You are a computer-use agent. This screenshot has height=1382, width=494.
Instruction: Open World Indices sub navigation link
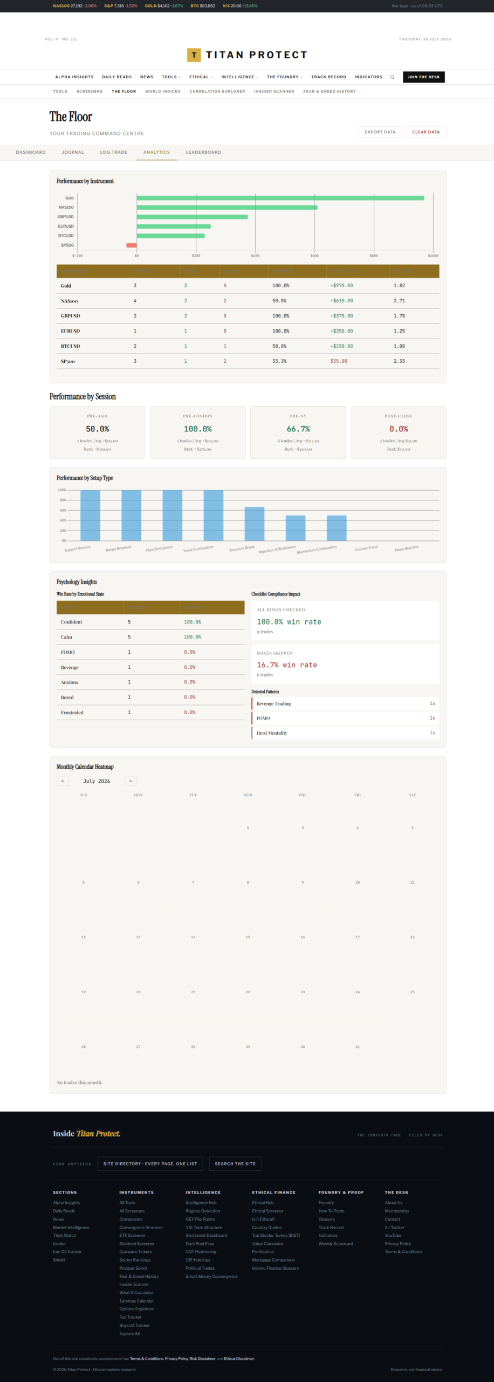(x=163, y=92)
